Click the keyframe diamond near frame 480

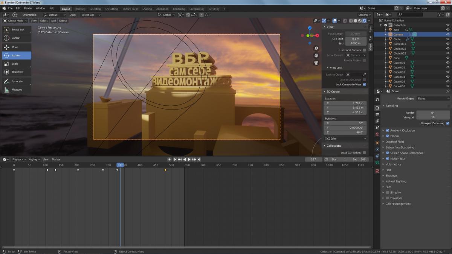pos(165,170)
